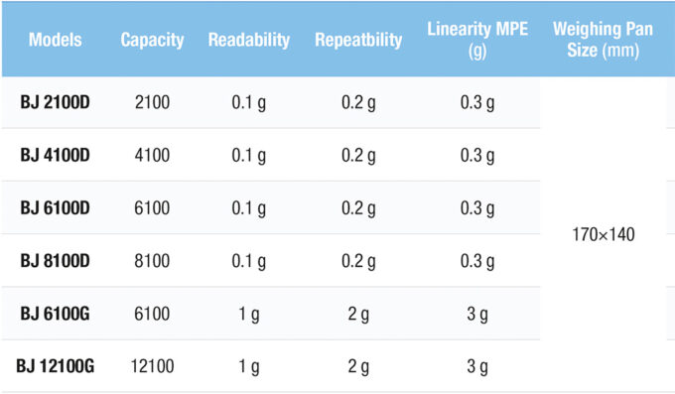Select the BJ 2100D model cell
The height and width of the screenshot is (394, 675).
(x=56, y=102)
